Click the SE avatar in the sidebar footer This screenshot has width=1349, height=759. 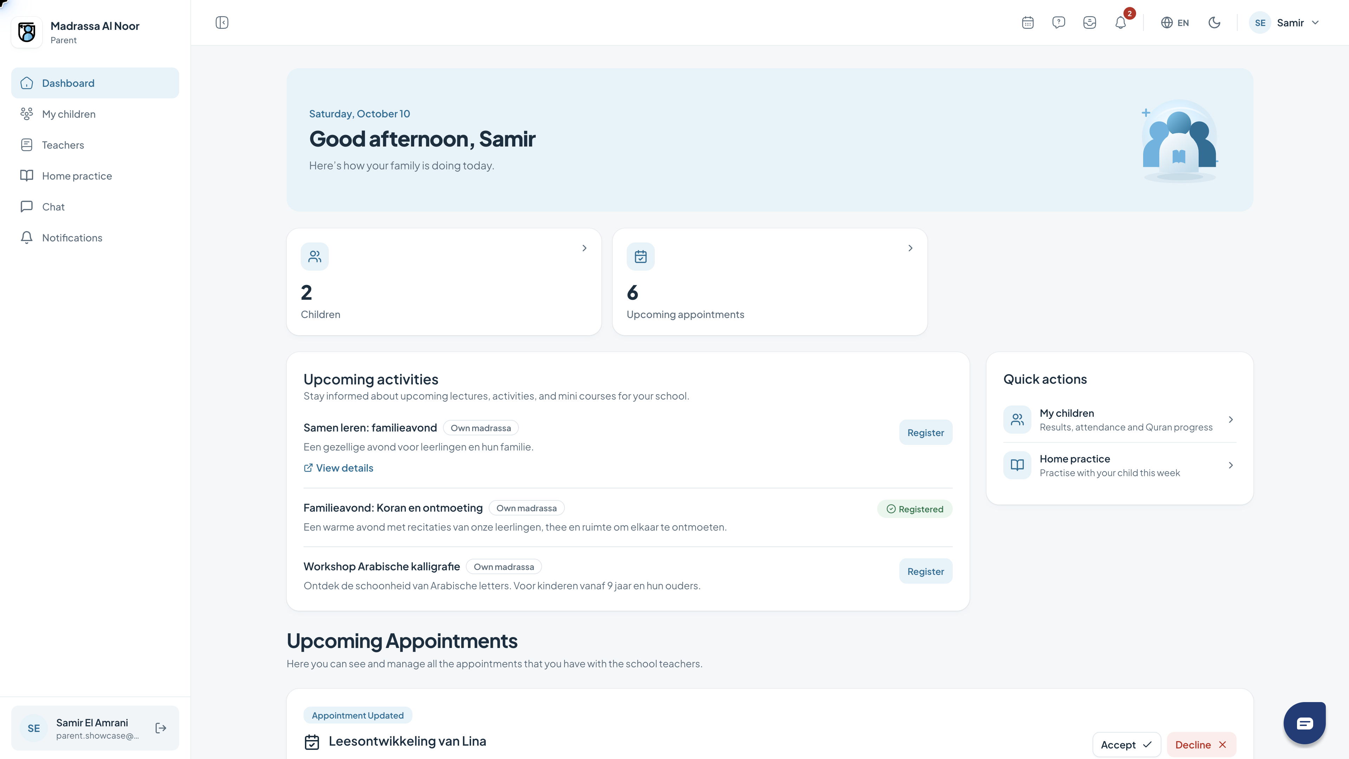[33, 728]
